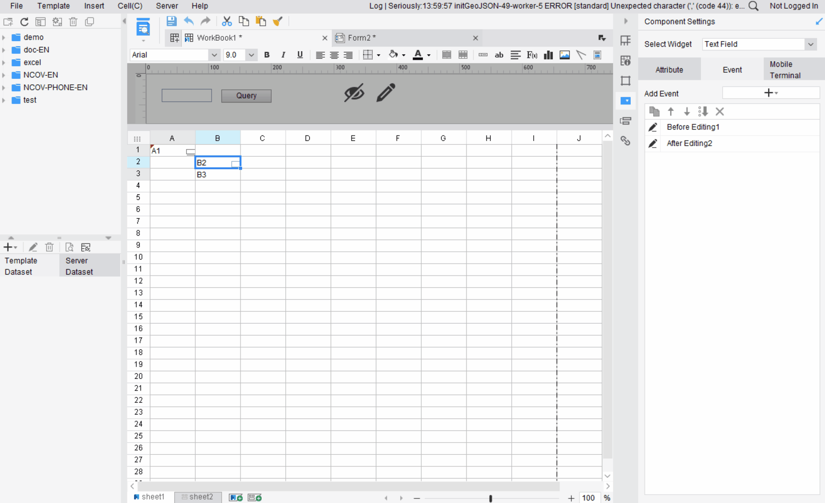Expand the NCOV-EN folder
Viewport: 825px width, 503px height.
coord(4,75)
